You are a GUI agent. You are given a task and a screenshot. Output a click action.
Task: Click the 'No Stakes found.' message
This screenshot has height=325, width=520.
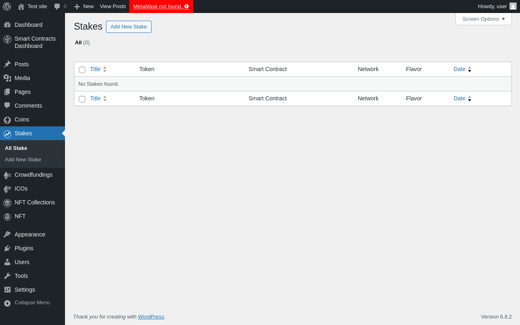click(x=99, y=84)
